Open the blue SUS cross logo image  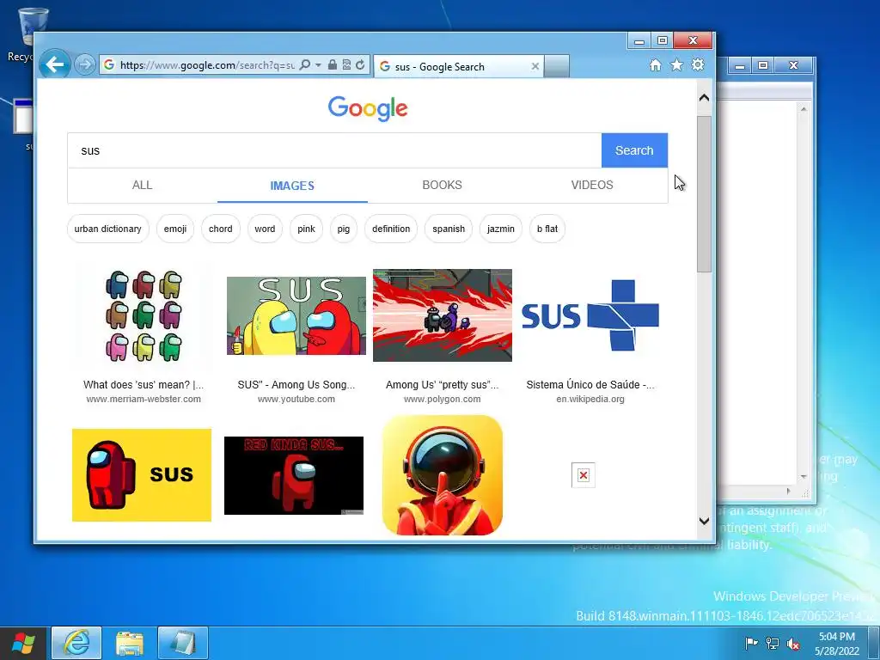[x=590, y=315]
